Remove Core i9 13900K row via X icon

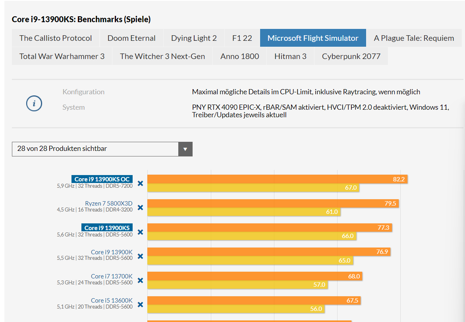(x=141, y=256)
